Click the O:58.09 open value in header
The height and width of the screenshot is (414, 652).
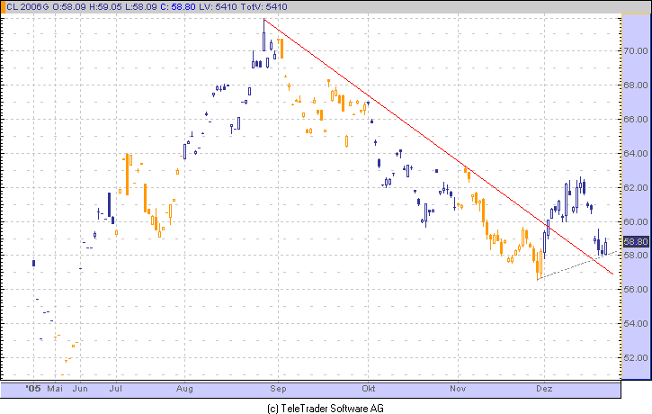point(69,7)
